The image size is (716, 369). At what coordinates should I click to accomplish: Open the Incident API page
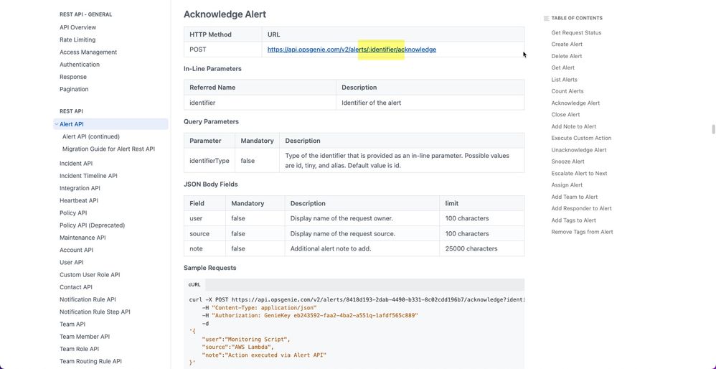click(x=76, y=164)
